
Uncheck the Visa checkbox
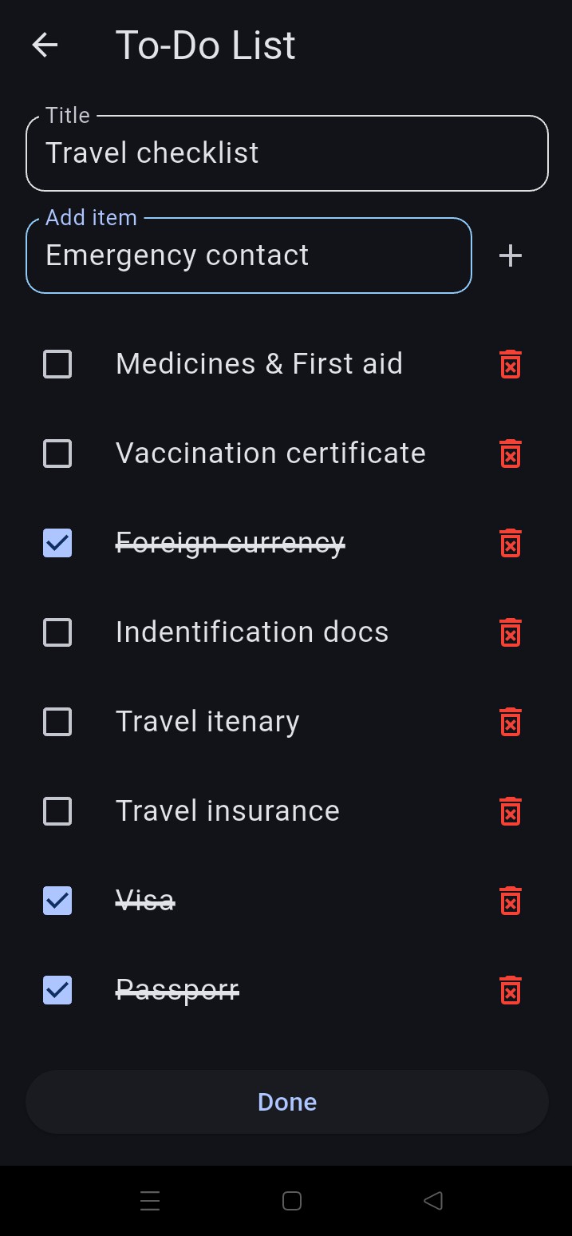point(57,901)
